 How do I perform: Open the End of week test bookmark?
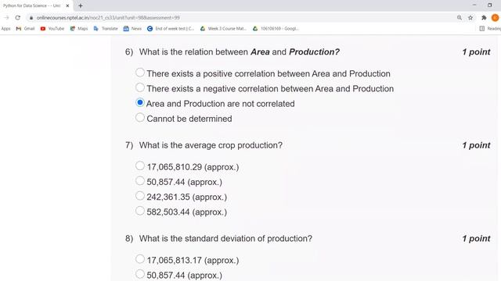(171, 29)
